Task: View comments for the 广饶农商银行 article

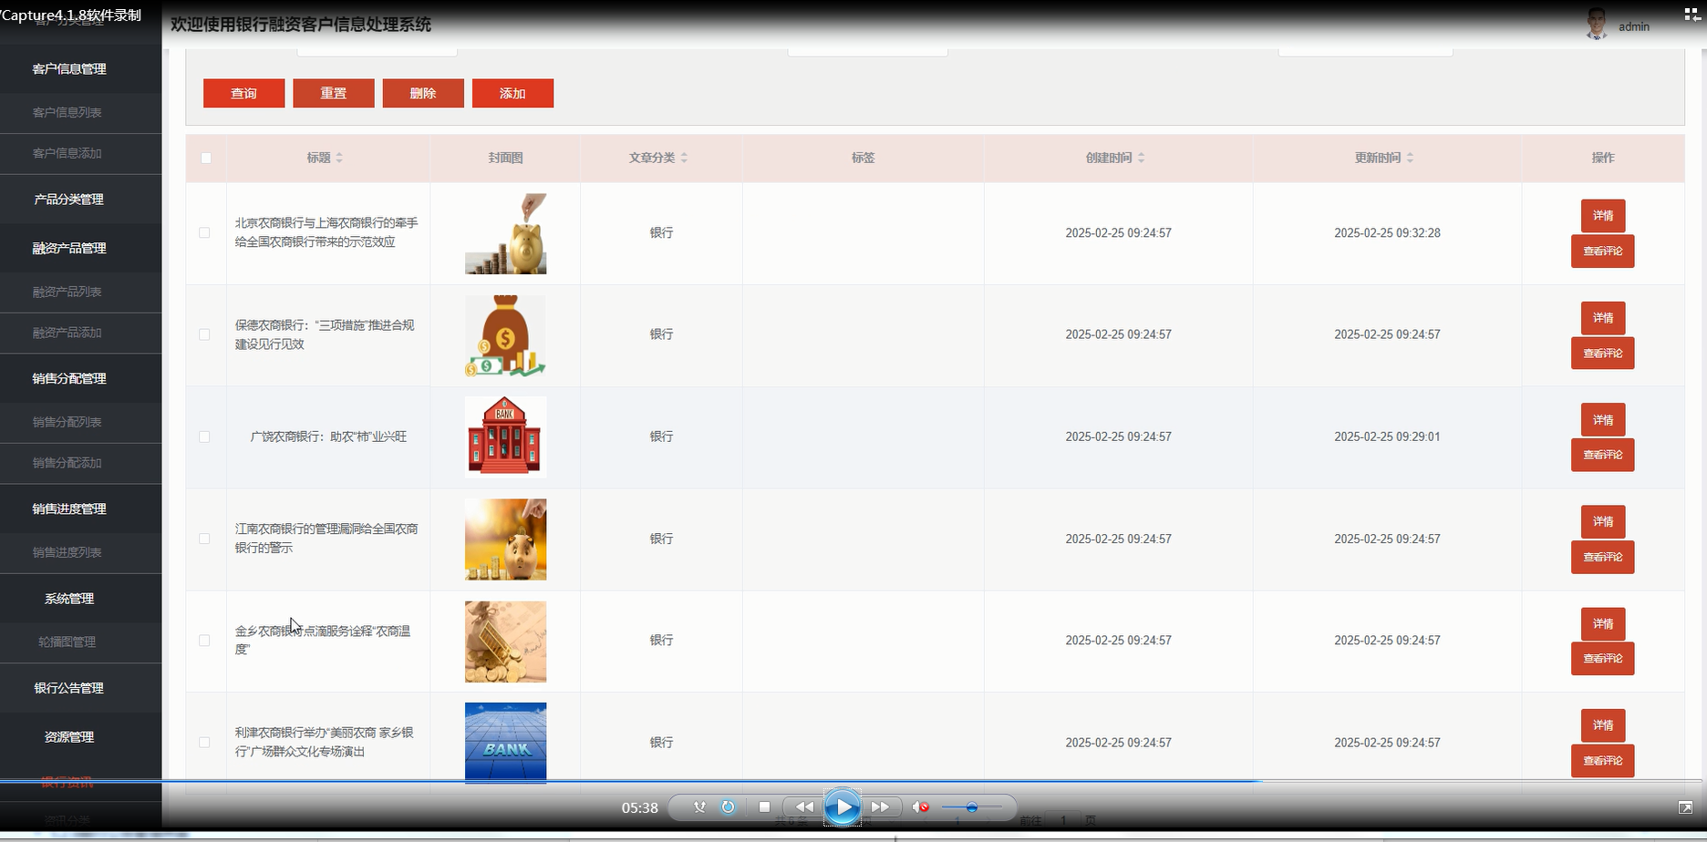Action: (1603, 455)
